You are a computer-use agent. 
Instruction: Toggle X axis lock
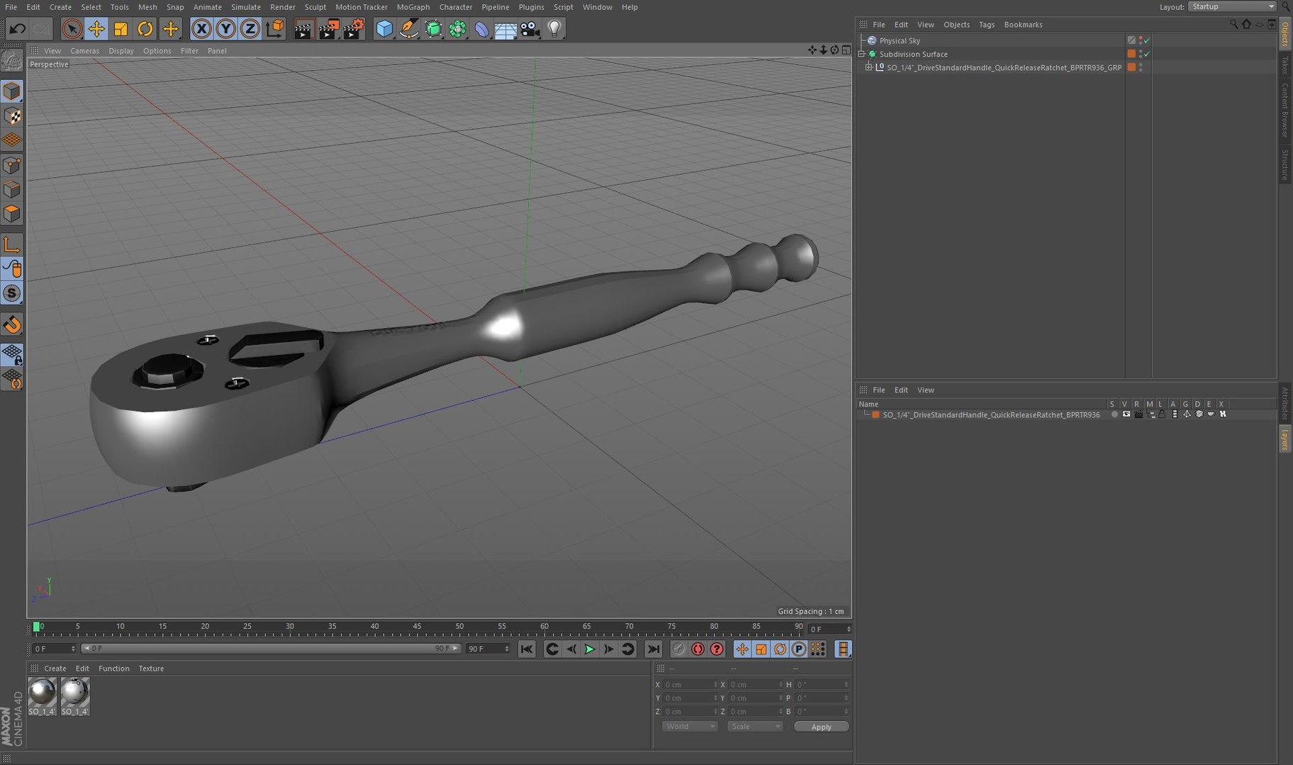[201, 29]
